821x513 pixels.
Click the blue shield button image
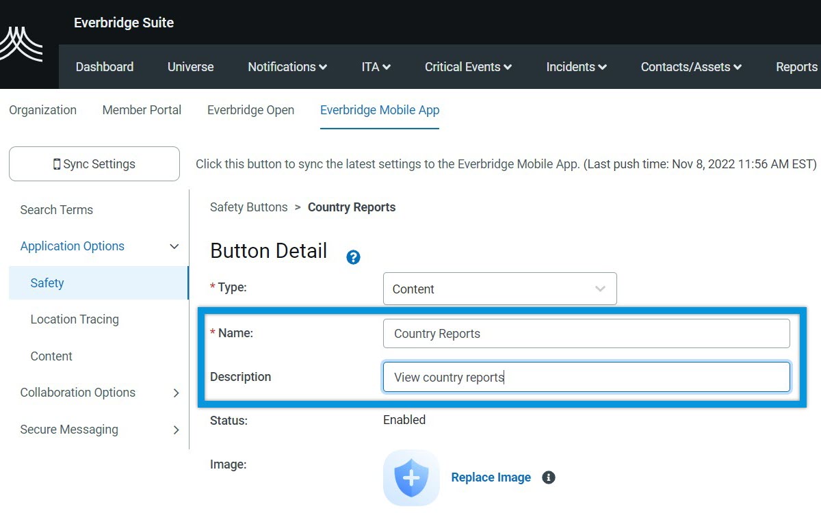point(410,479)
